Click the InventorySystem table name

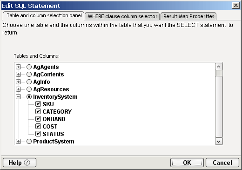pyautogui.click(x=55, y=97)
